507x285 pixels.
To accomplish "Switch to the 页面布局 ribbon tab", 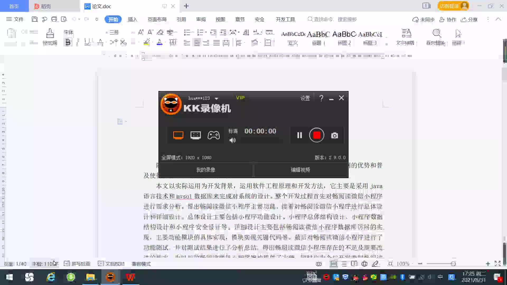I will [157, 19].
